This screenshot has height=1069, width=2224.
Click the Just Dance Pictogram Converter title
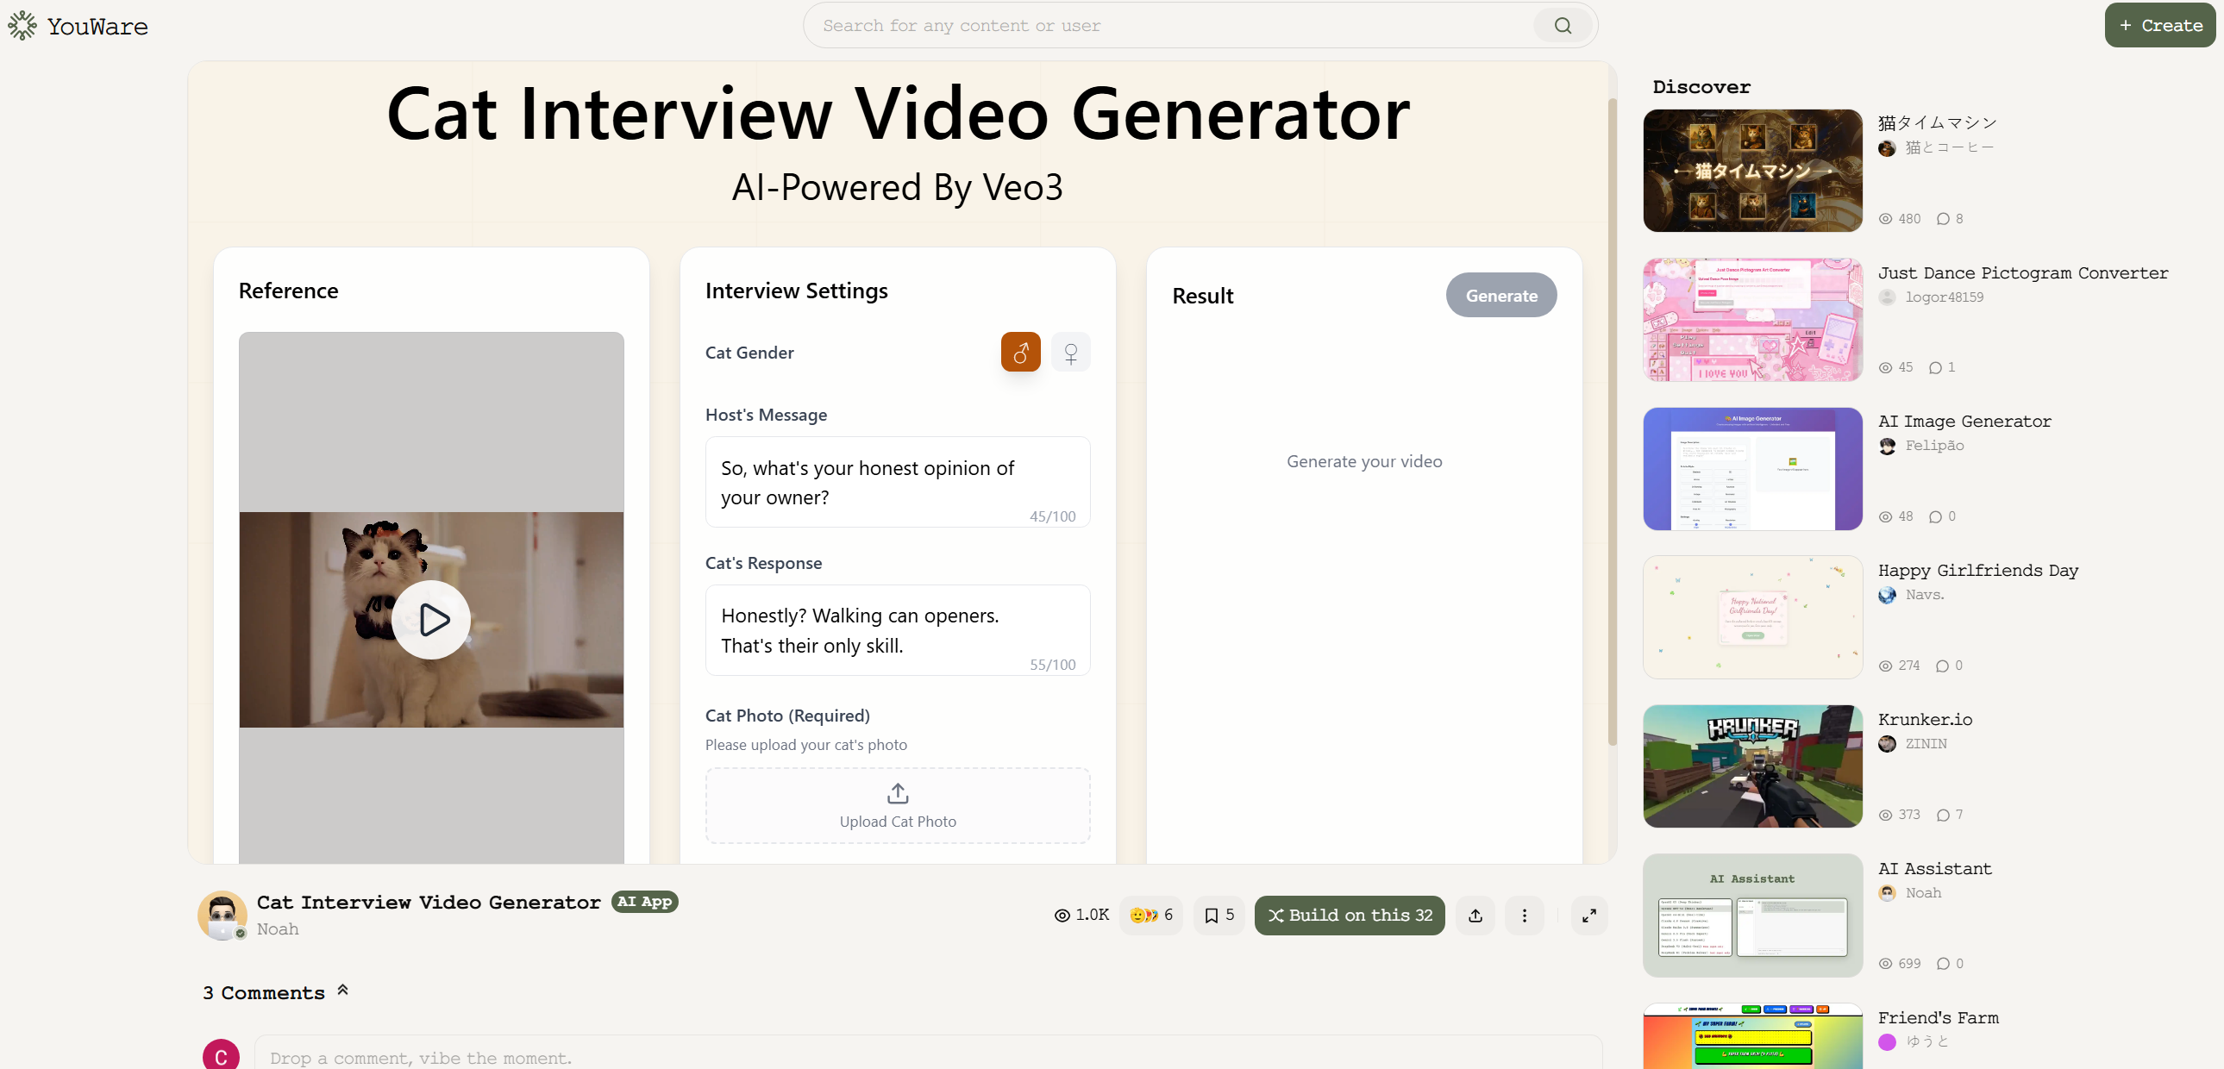point(2023,272)
